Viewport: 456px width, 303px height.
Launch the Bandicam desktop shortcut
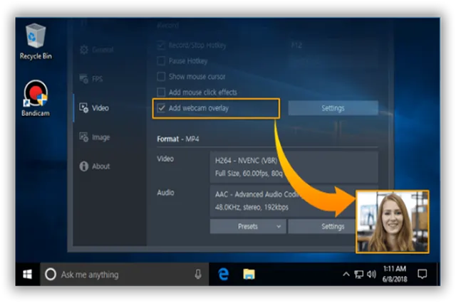click(36, 98)
